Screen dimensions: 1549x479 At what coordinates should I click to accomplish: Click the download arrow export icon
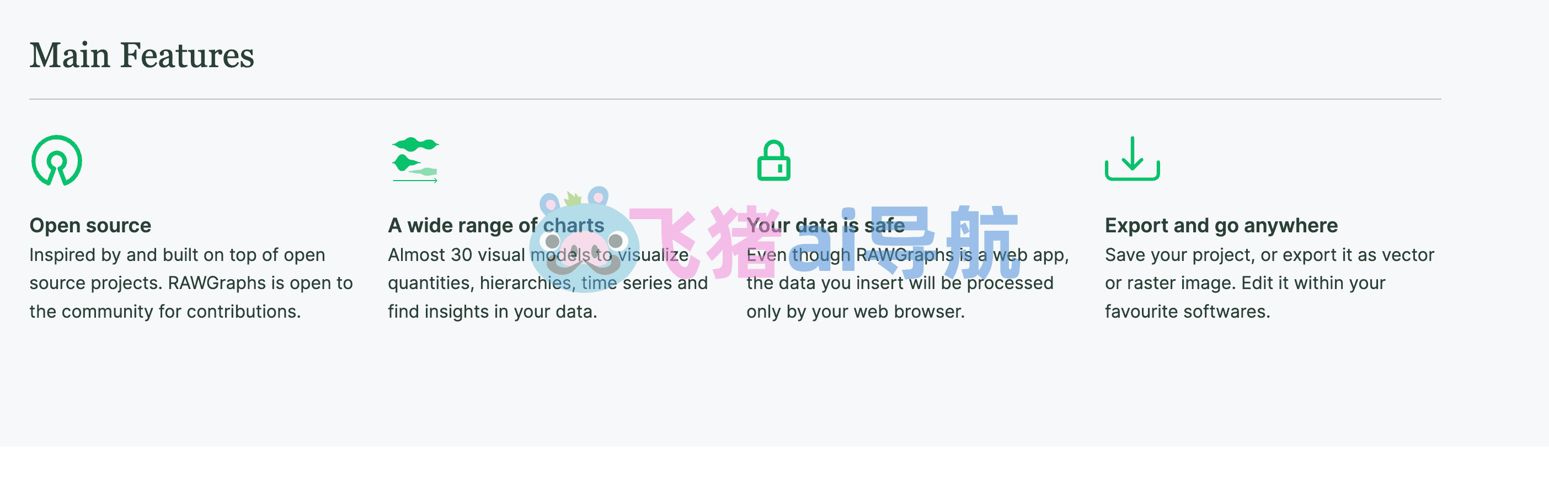(x=1131, y=159)
